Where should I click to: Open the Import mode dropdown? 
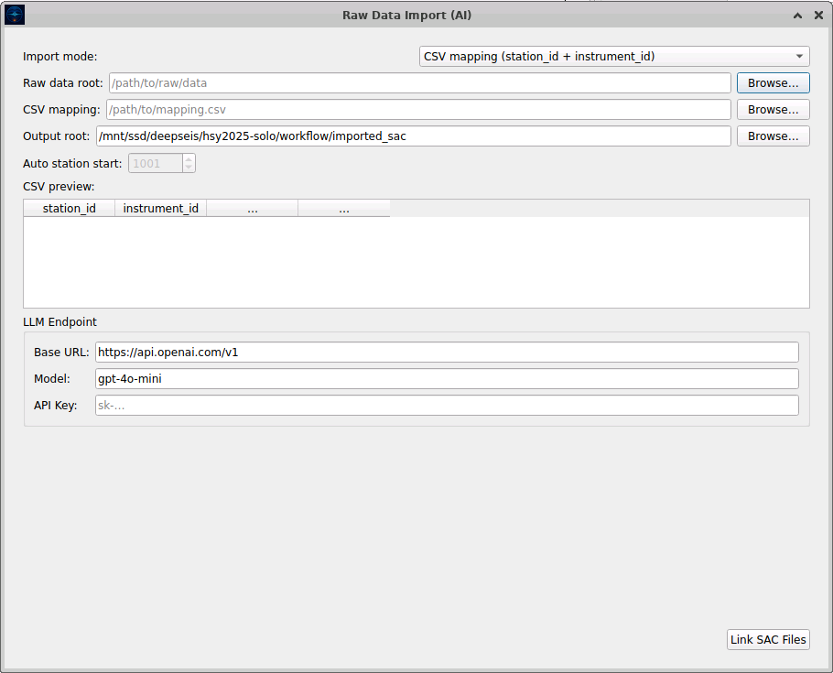click(614, 57)
